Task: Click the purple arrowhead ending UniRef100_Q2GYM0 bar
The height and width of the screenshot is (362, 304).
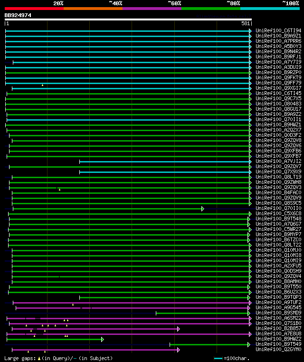Action: tap(179, 350)
